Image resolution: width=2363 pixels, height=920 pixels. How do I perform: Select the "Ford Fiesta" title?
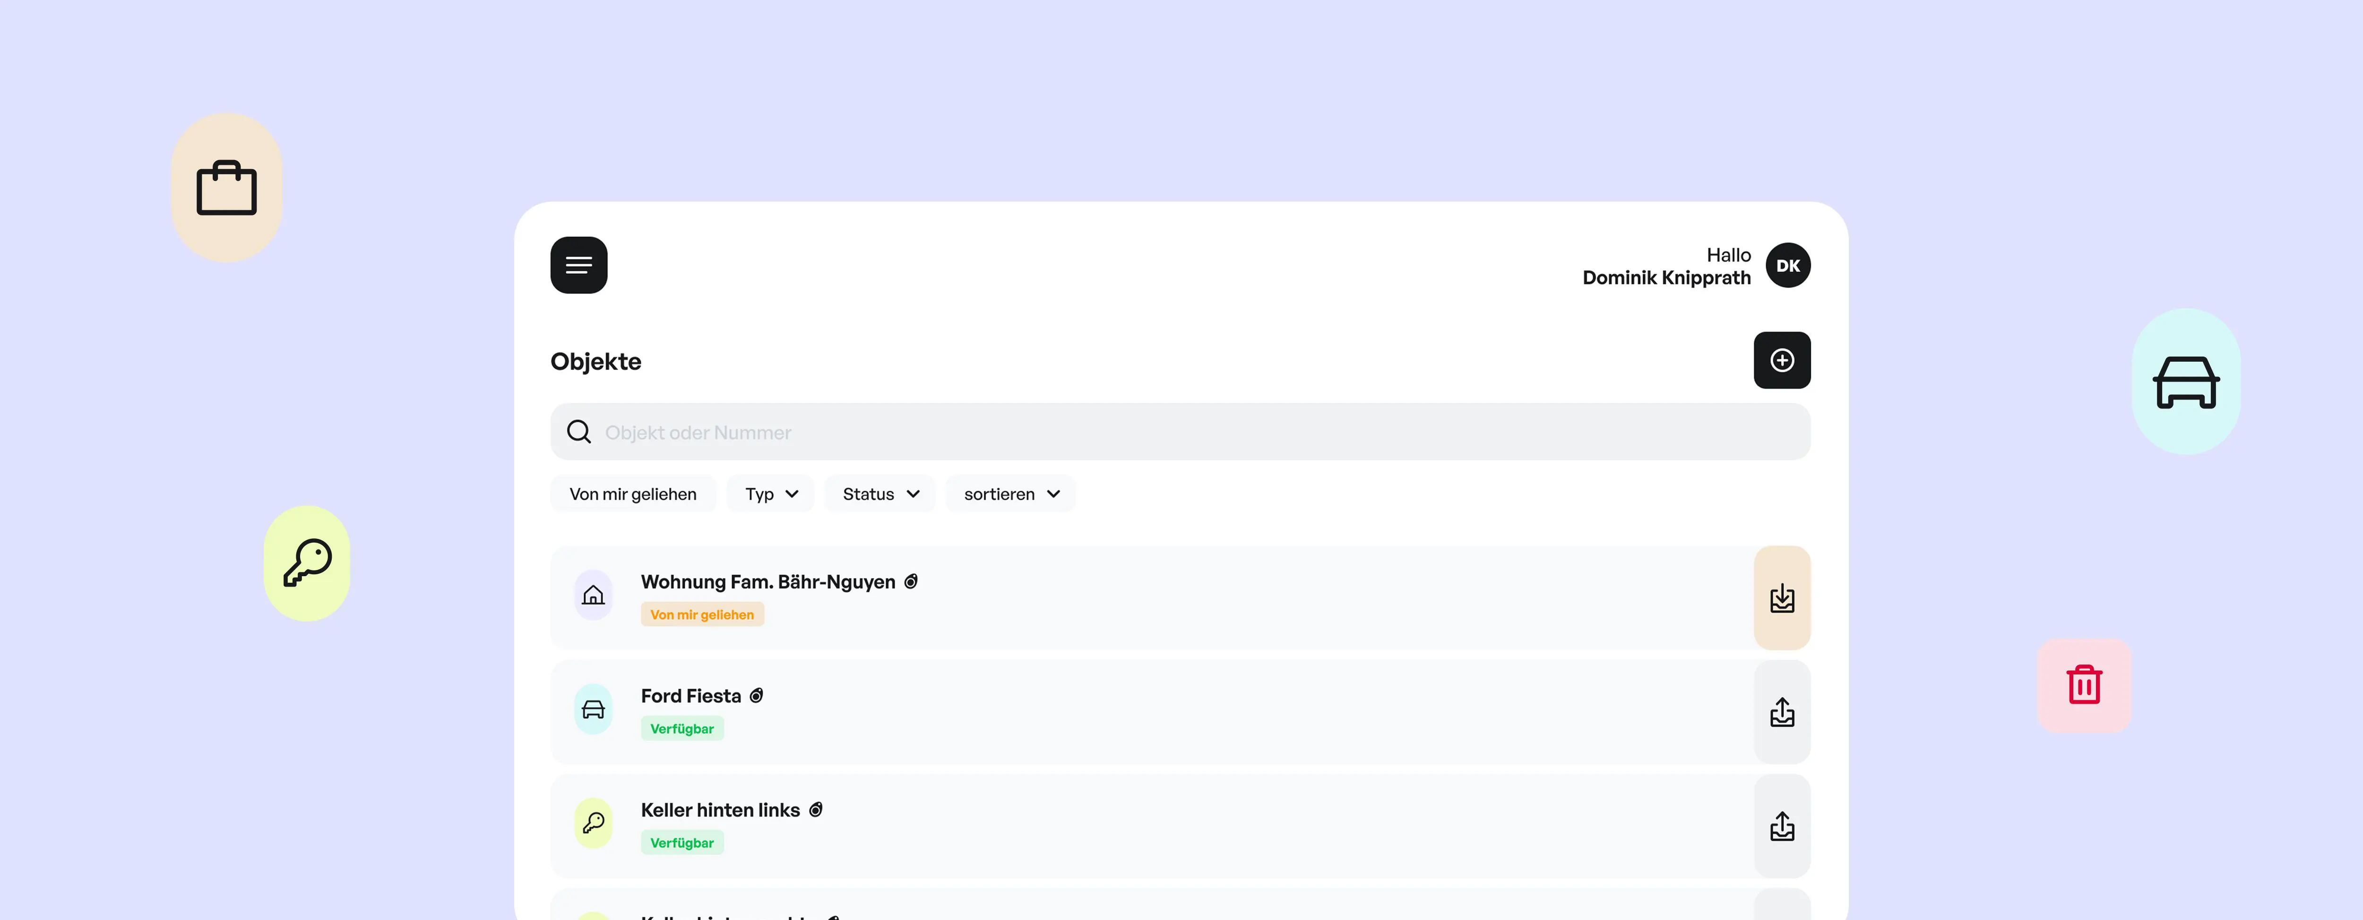coord(691,696)
